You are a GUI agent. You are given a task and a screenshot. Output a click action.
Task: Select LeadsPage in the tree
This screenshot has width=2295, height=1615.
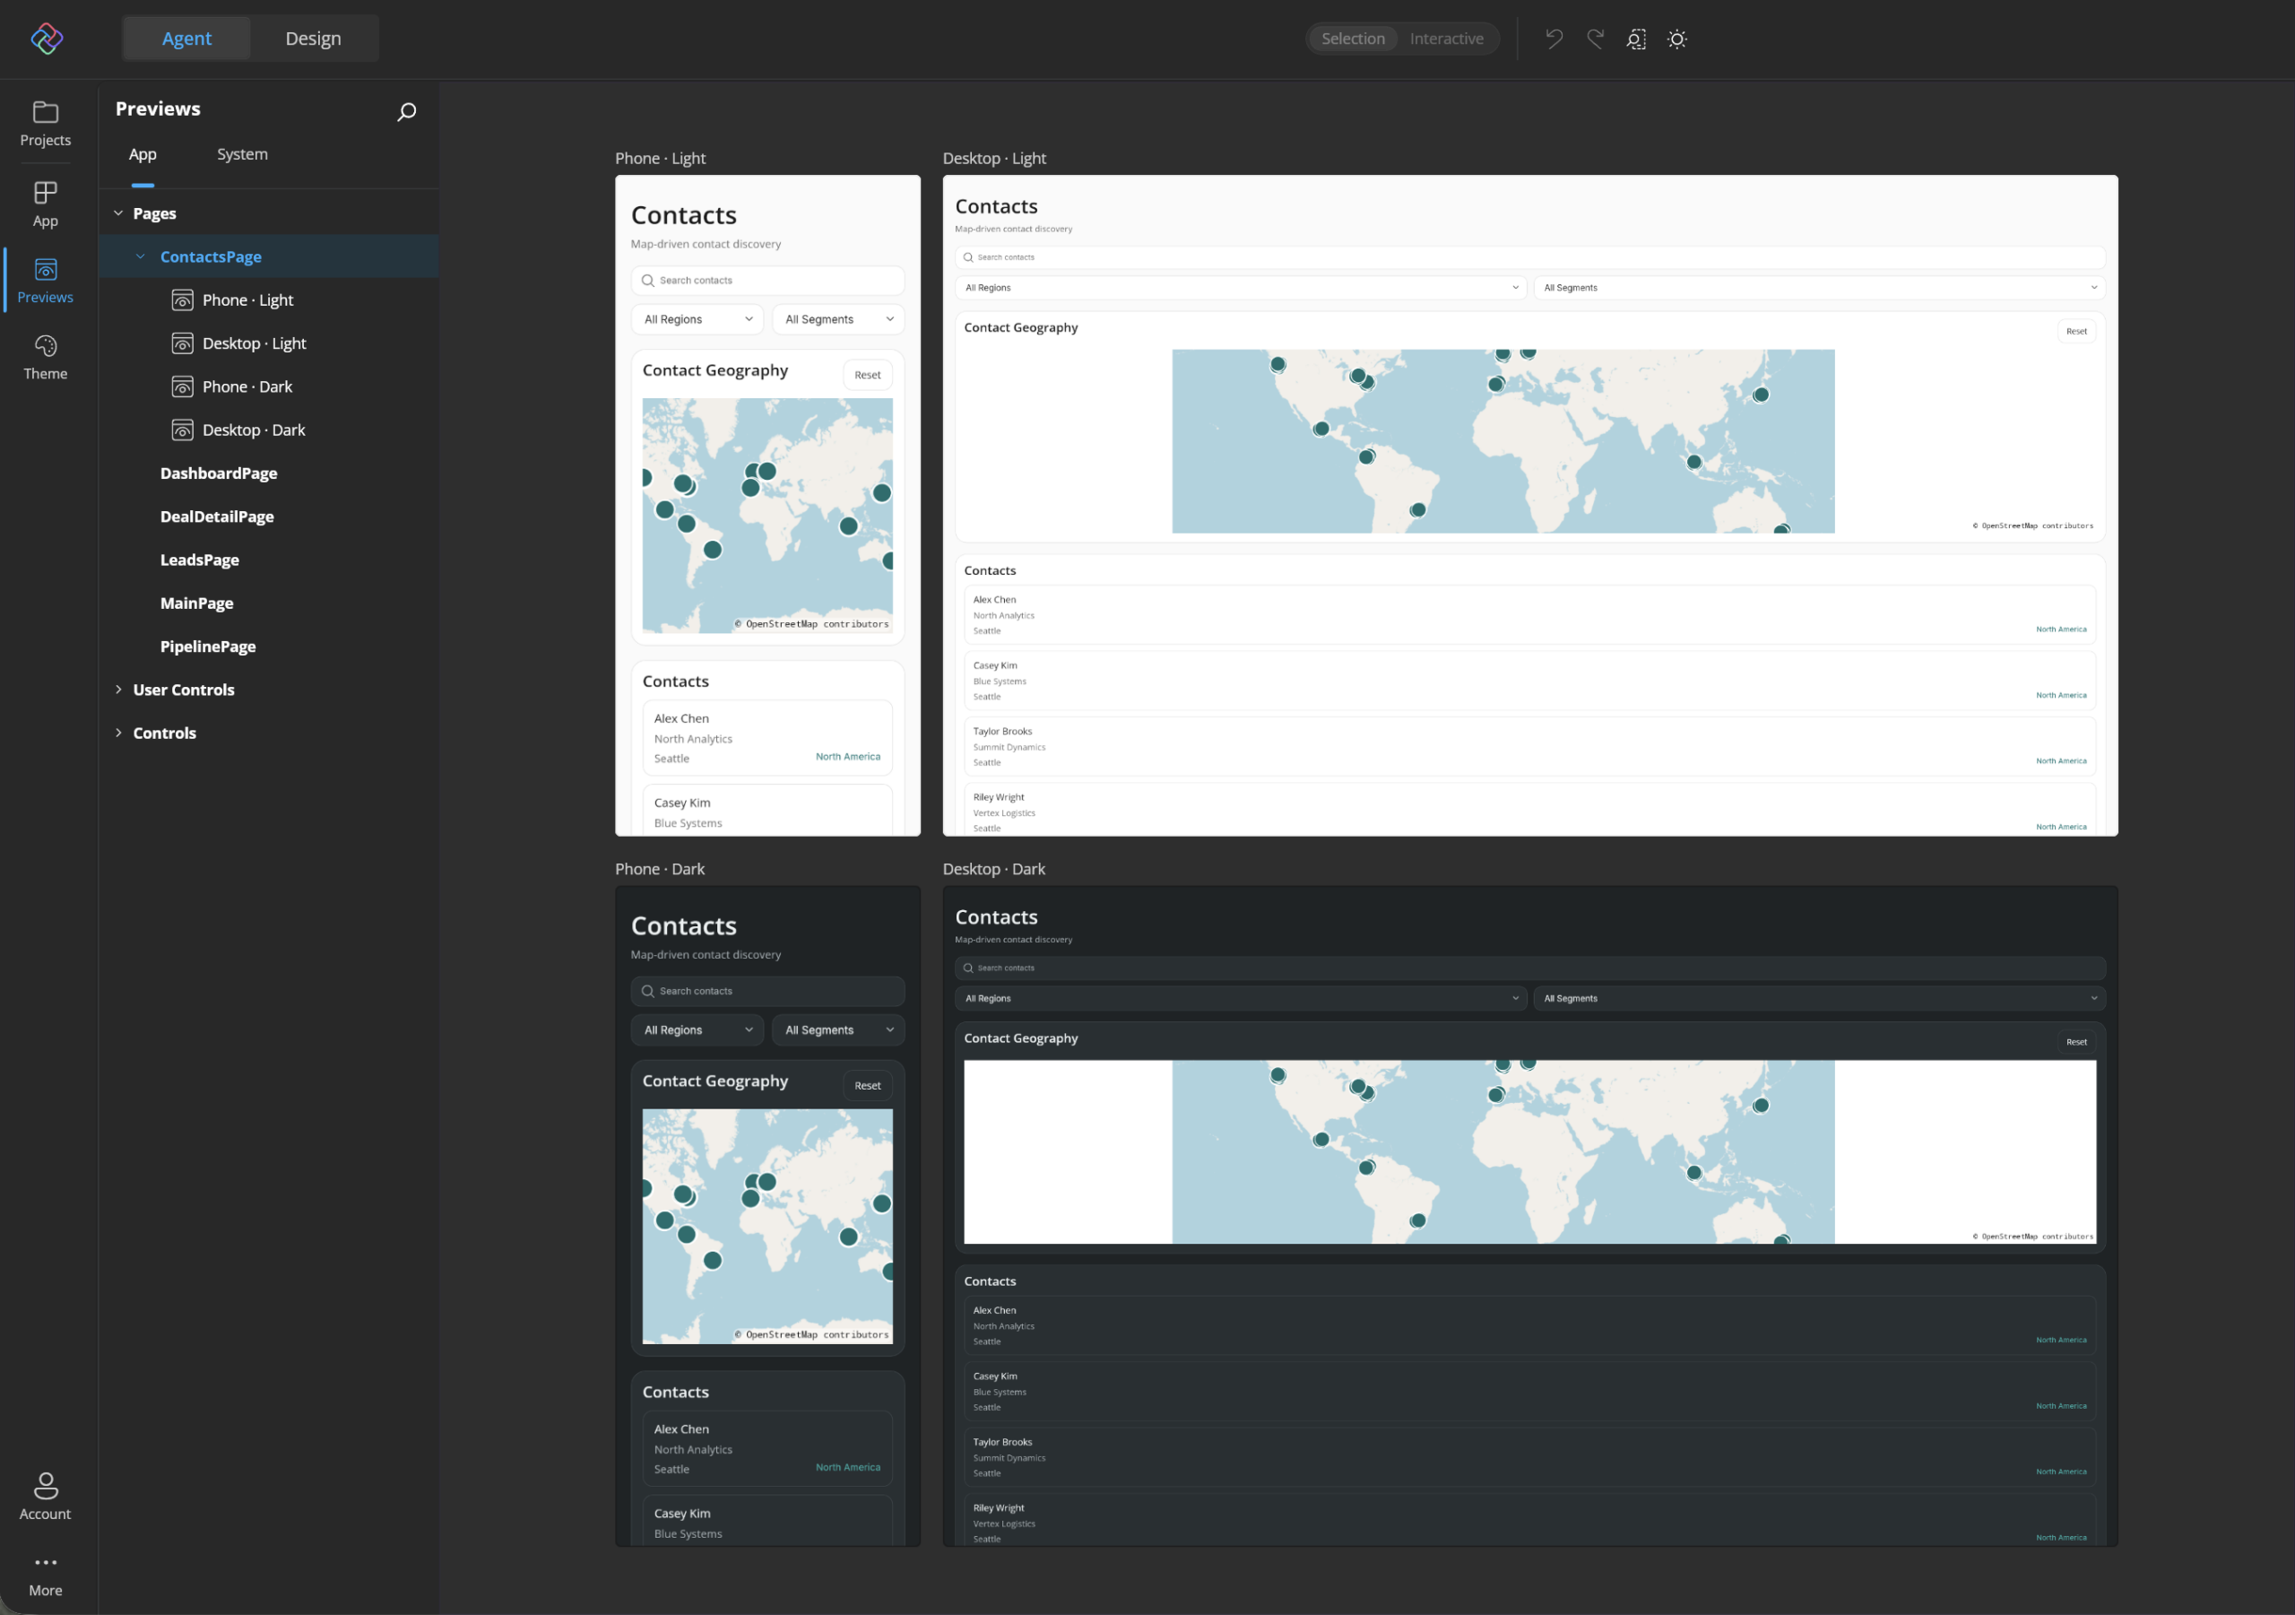pos(200,560)
